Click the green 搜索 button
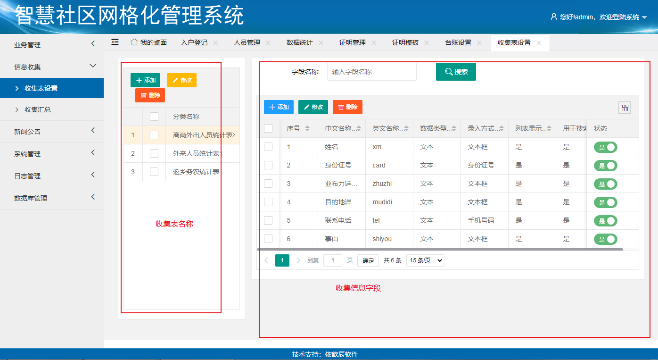The image size is (658, 360). pos(456,72)
